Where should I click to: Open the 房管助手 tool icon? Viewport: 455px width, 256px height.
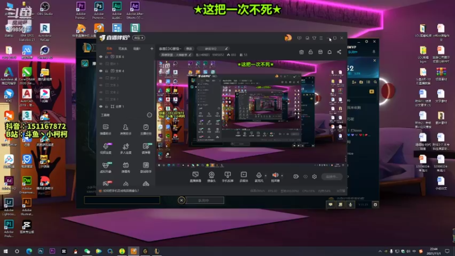126,130
